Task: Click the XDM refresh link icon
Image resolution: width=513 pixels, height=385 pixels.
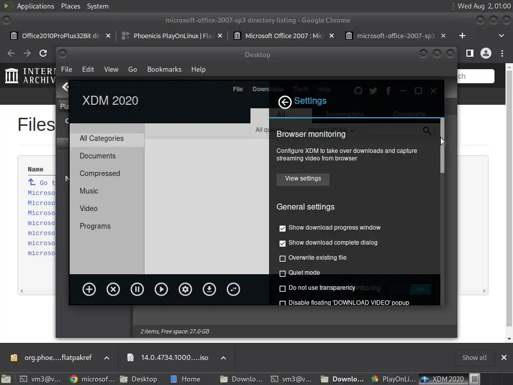Action: click(233, 289)
